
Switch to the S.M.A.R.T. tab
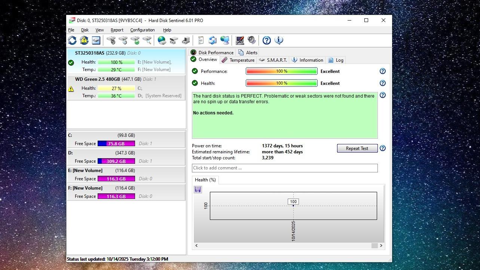(273, 60)
